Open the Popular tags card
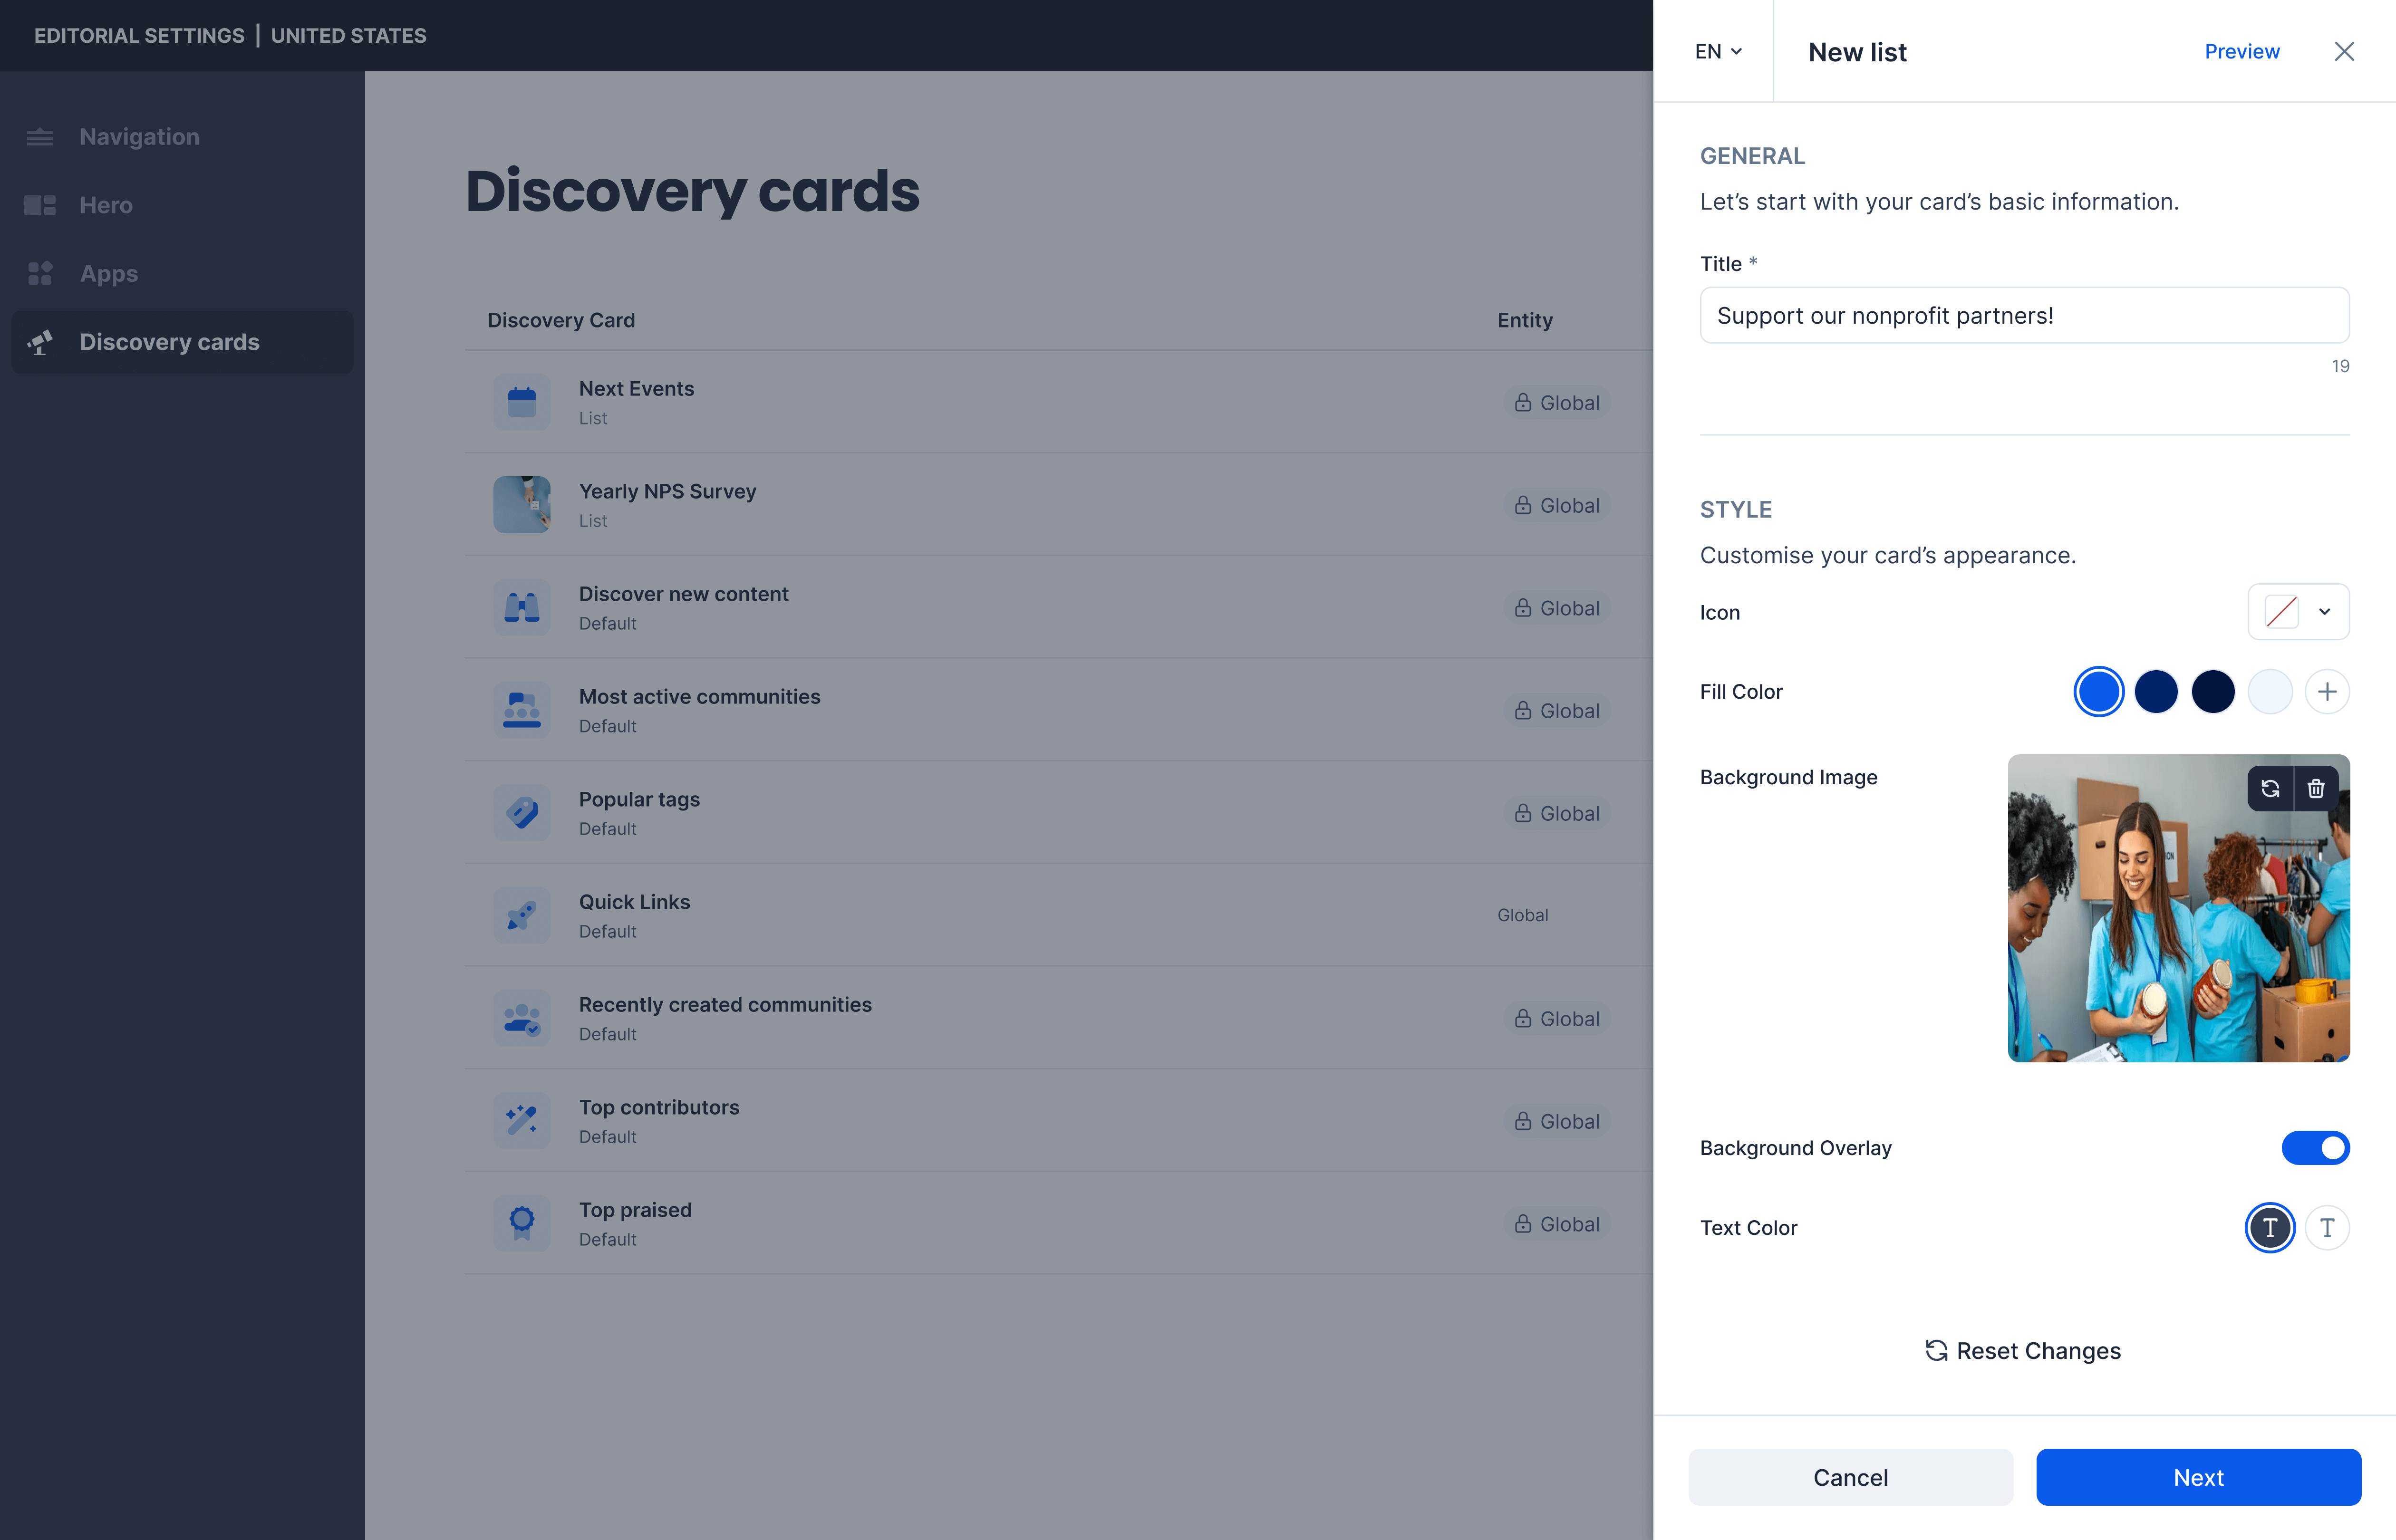This screenshot has width=2396, height=1540. click(1058, 813)
